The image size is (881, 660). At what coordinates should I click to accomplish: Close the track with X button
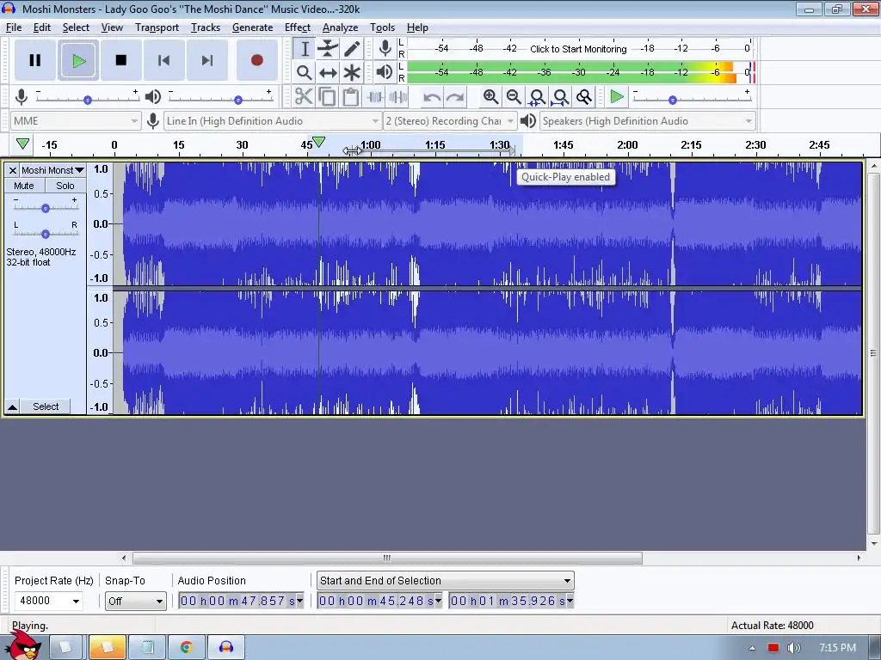(12, 170)
